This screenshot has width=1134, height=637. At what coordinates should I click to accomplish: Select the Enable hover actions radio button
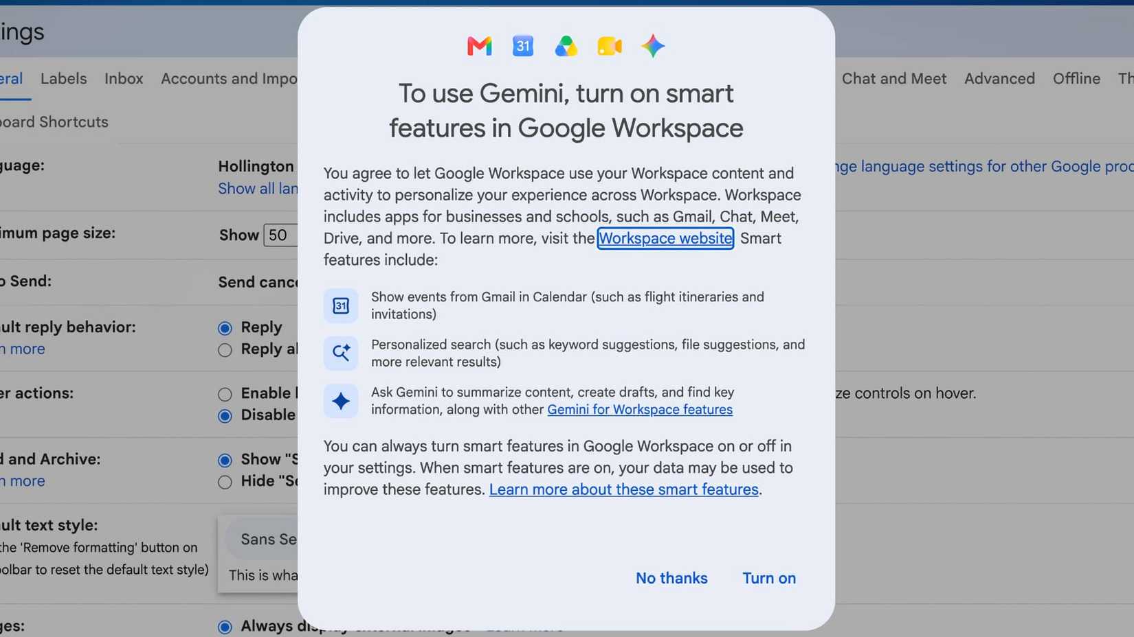pos(225,394)
